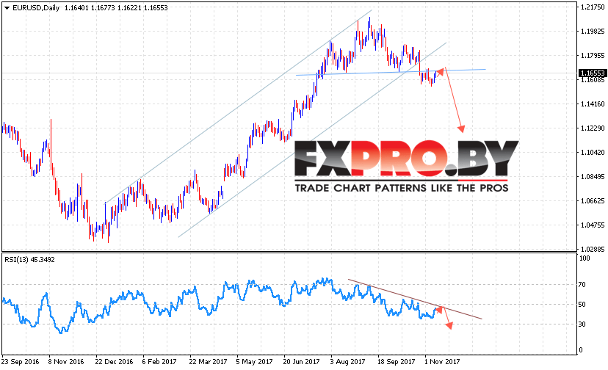Image resolution: width=608 pixels, height=370 pixels.
Task: Select price scale value 1.04755
Action: (x=593, y=225)
